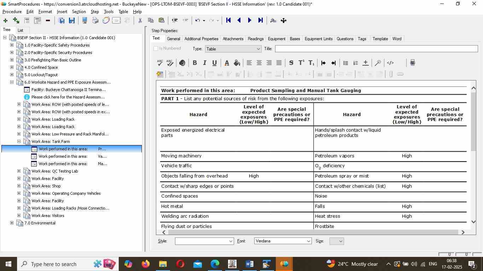Align text left

coord(249,63)
